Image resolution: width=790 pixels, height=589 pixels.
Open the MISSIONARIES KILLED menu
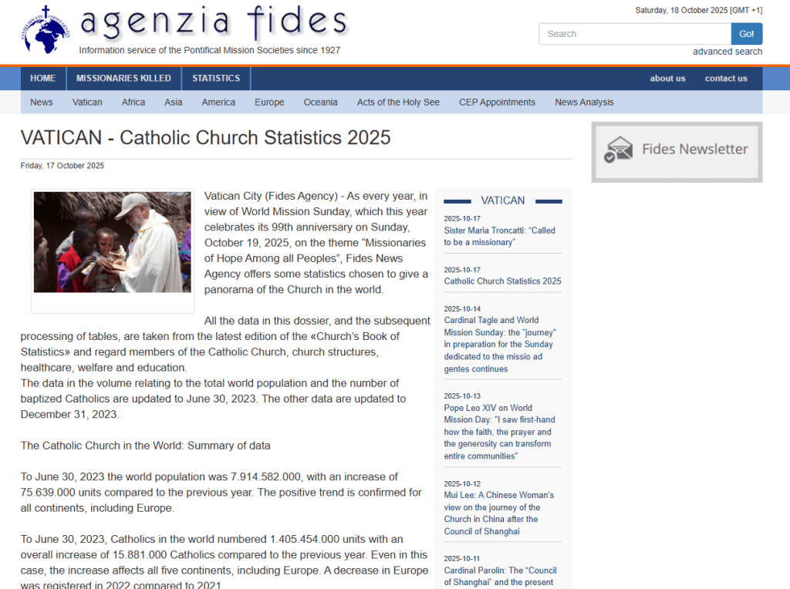pos(123,79)
